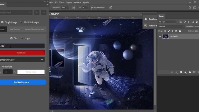Viewport: 199px width, 112px height.
Task: Switch to the Size/Position tab
Action: (15, 29)
